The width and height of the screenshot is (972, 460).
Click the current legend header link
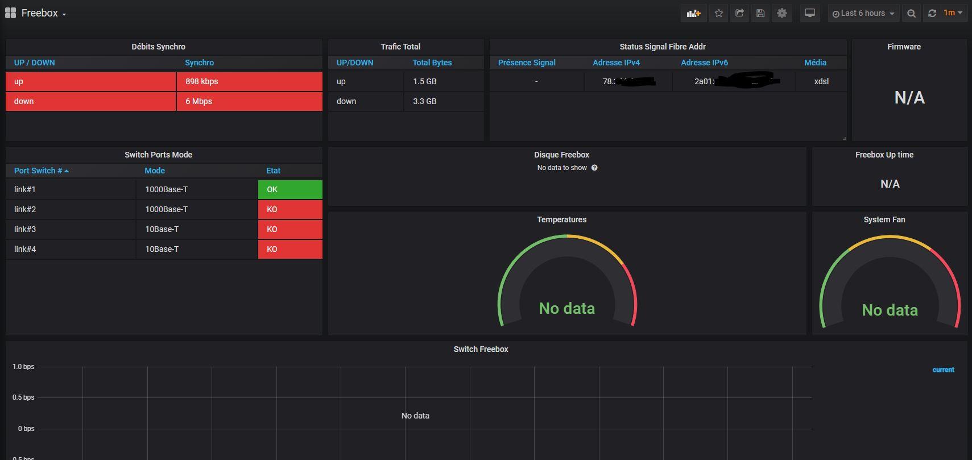[x=943, y=370]
